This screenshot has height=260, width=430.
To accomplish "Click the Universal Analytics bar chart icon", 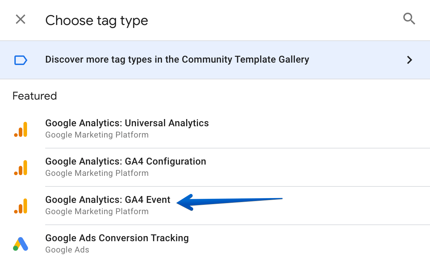I will click(x=21, y=129).
